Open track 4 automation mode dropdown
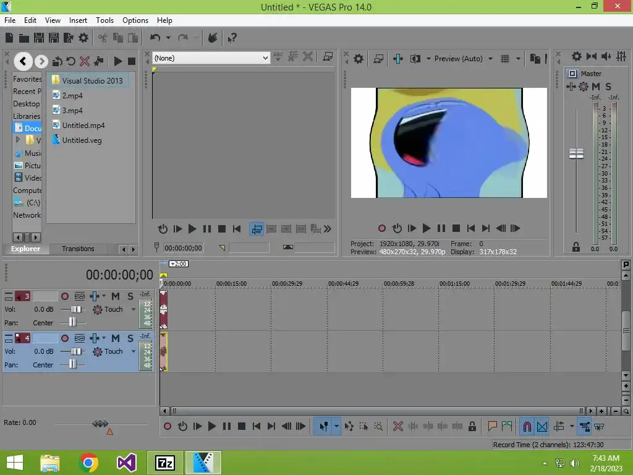Screen dimensions: 633x475 coord(134,351)
